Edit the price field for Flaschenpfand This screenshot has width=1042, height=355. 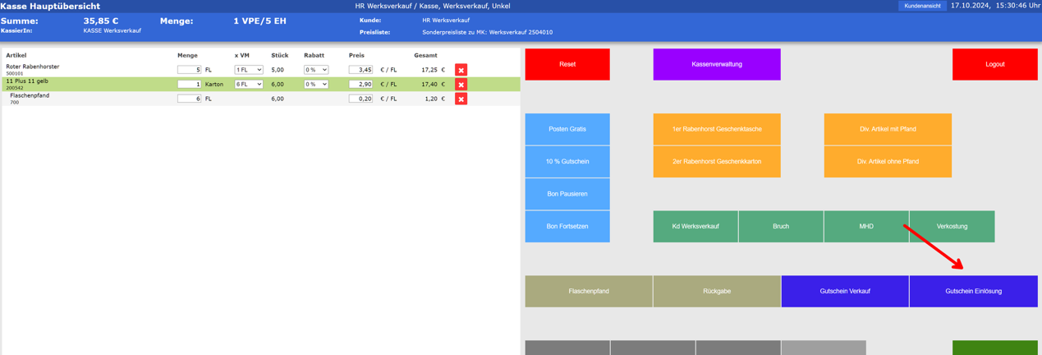(360, 99)
